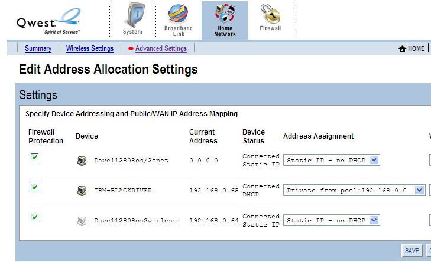431x262 pixels.
Task: Click the 'Device' column header
Action: pyautogui.click(x=87, y=136)
